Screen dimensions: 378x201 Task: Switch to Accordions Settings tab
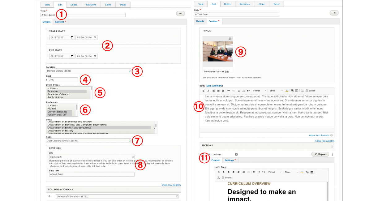point(231,160)
